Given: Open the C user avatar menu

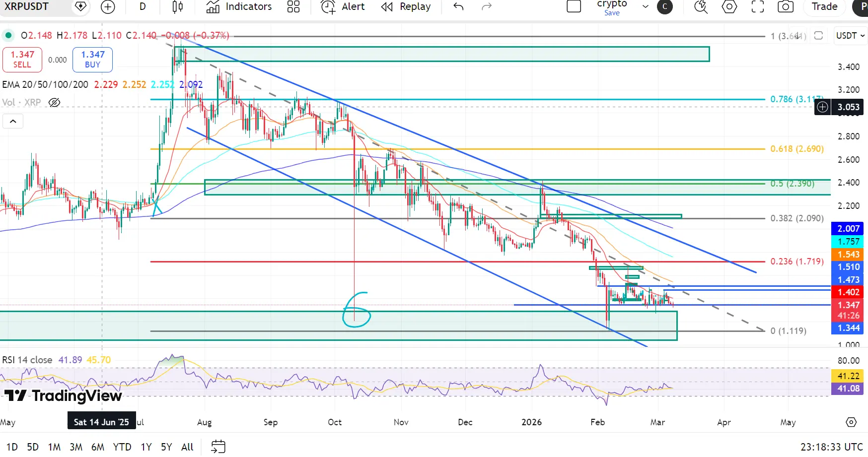Looking at the screenshot, I should (665, 6).
